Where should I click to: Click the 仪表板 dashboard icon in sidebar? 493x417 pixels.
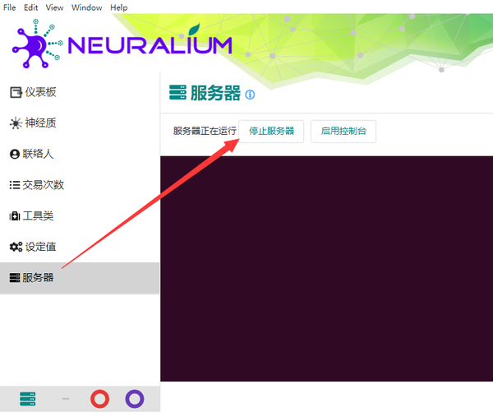pos(15,92)
